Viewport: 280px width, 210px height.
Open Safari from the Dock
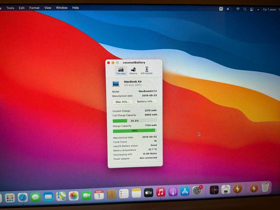(x=23, y=197)
